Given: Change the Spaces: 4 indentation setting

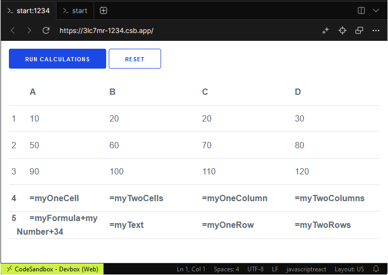Looking at the screenshot, I should (226, 269).
